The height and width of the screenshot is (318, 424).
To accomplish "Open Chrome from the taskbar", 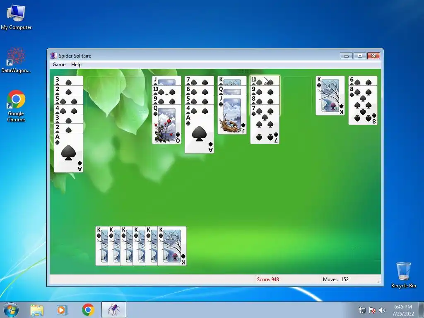I will 88,310.
